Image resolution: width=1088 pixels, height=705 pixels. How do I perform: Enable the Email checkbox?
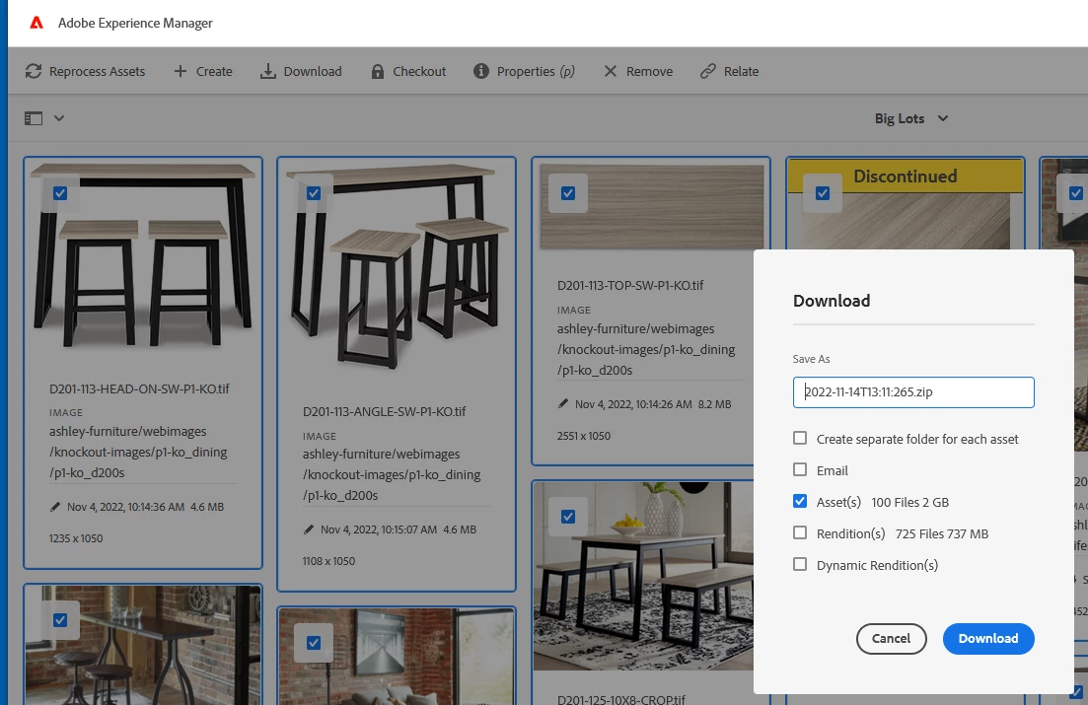point(800,469)
